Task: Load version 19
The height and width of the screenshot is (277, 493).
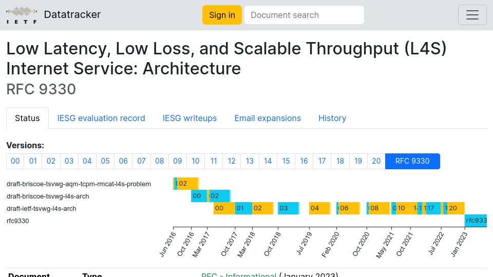Action: [x=358, y=161]
